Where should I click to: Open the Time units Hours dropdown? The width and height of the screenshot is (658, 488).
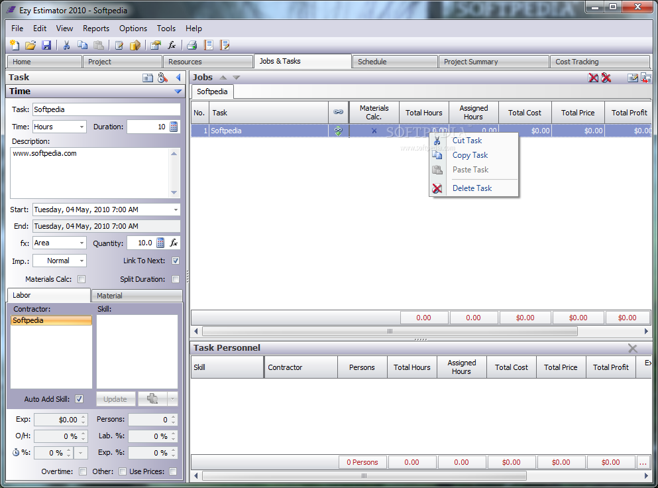point(82,127)
